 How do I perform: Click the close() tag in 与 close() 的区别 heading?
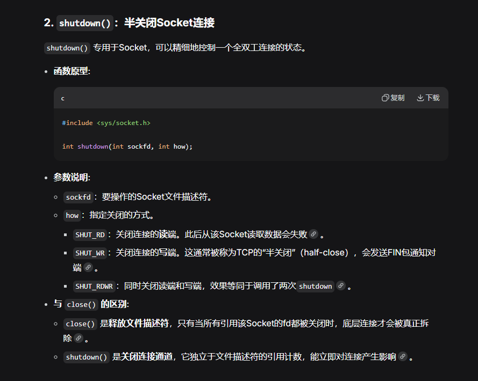click(x=81, y=305)
